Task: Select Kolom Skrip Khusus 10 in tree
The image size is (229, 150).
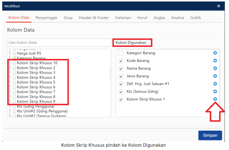Action: (x=37, y=63)
